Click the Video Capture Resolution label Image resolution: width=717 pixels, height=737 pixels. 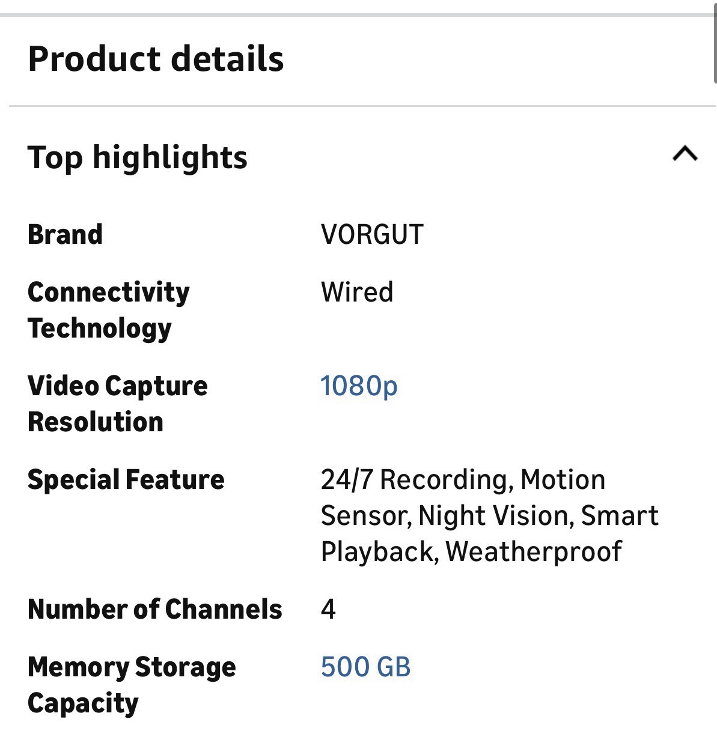click(x=118, y=404)
